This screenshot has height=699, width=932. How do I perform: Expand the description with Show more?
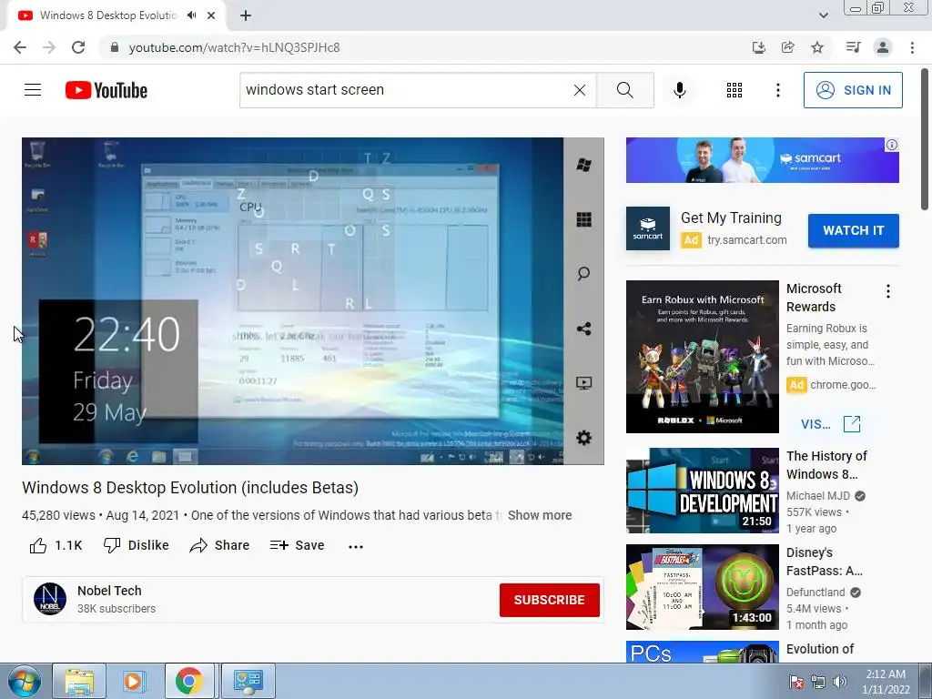tap(540, 515)
